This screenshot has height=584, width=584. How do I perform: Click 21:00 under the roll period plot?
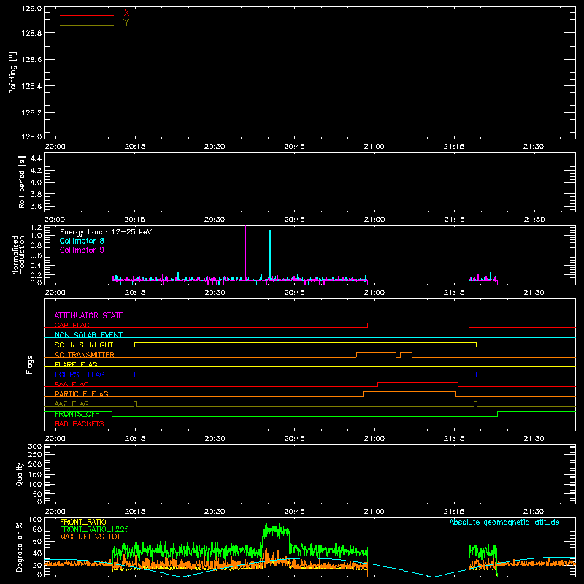pyautogui.click(x=374, y=220)
